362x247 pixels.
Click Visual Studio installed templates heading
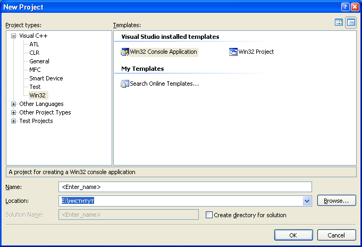pyautogui.click(x=170, y=37)
